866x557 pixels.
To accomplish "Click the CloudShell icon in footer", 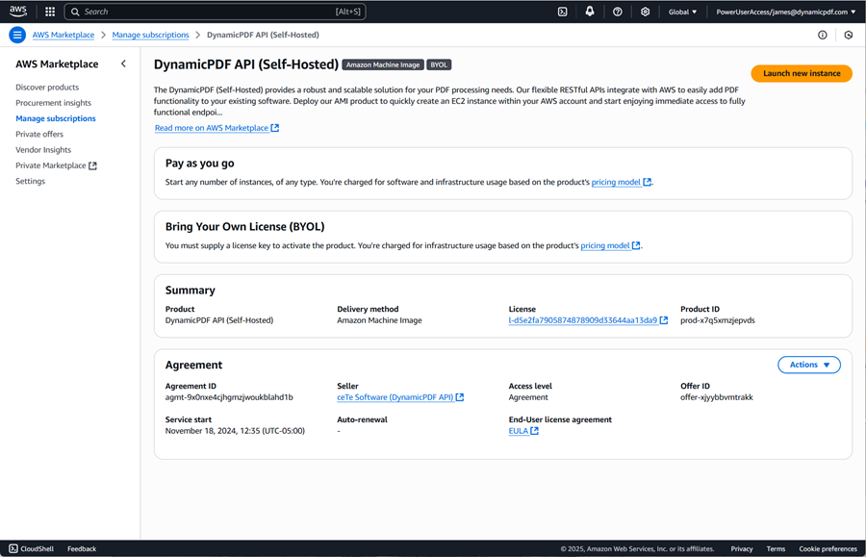I will tap(13, 548).
